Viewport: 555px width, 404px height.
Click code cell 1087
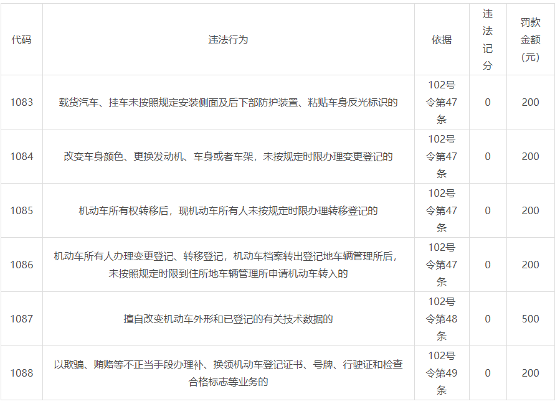pyautogui.click(x=21, y=319)
